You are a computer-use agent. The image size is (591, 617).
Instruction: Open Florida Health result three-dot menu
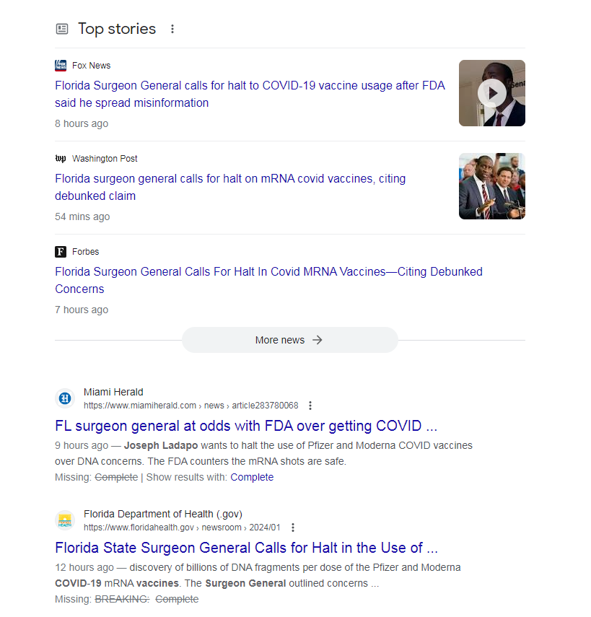click(293, 528)
